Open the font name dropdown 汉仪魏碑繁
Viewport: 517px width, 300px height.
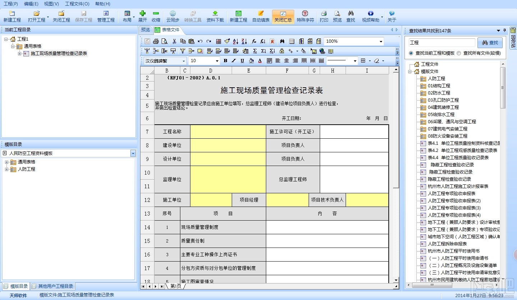pos(184,61)
